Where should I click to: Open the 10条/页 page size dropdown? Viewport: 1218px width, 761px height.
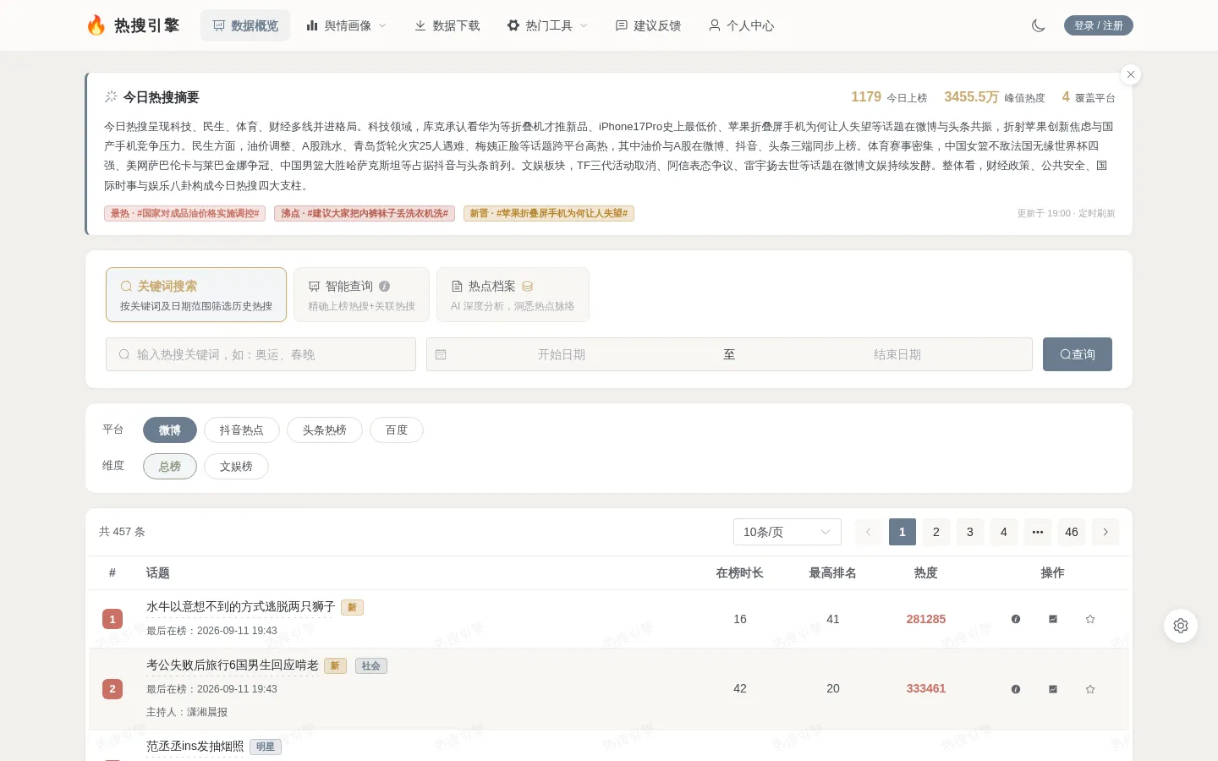pos(787,532)
